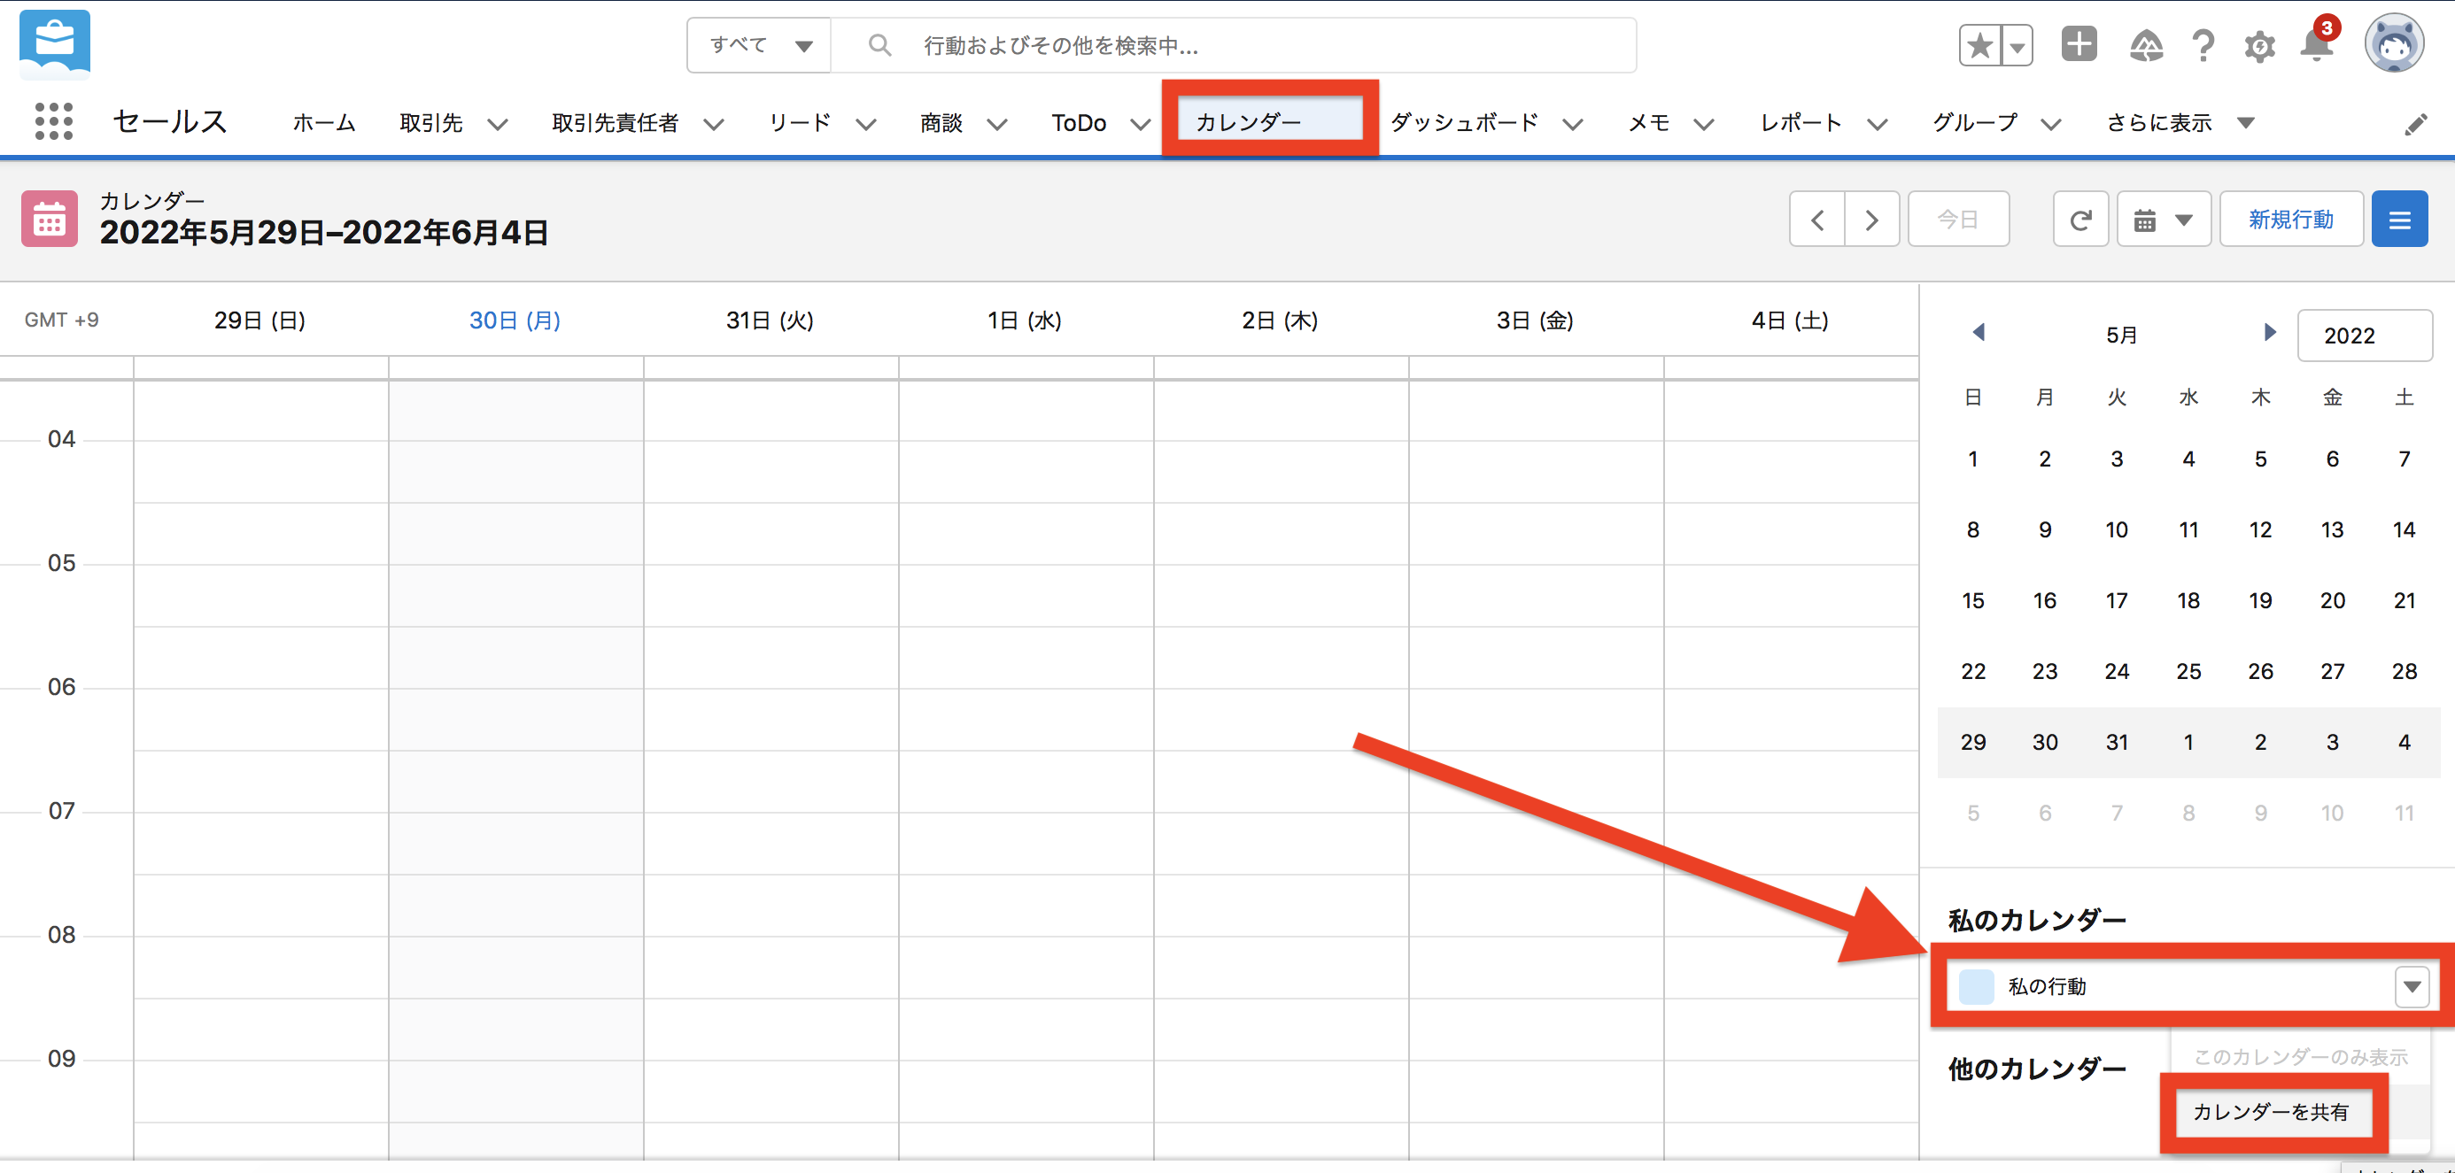
Task: Click the Setup gear icon
Action: pyautogui.click(x=2258, y=45)
